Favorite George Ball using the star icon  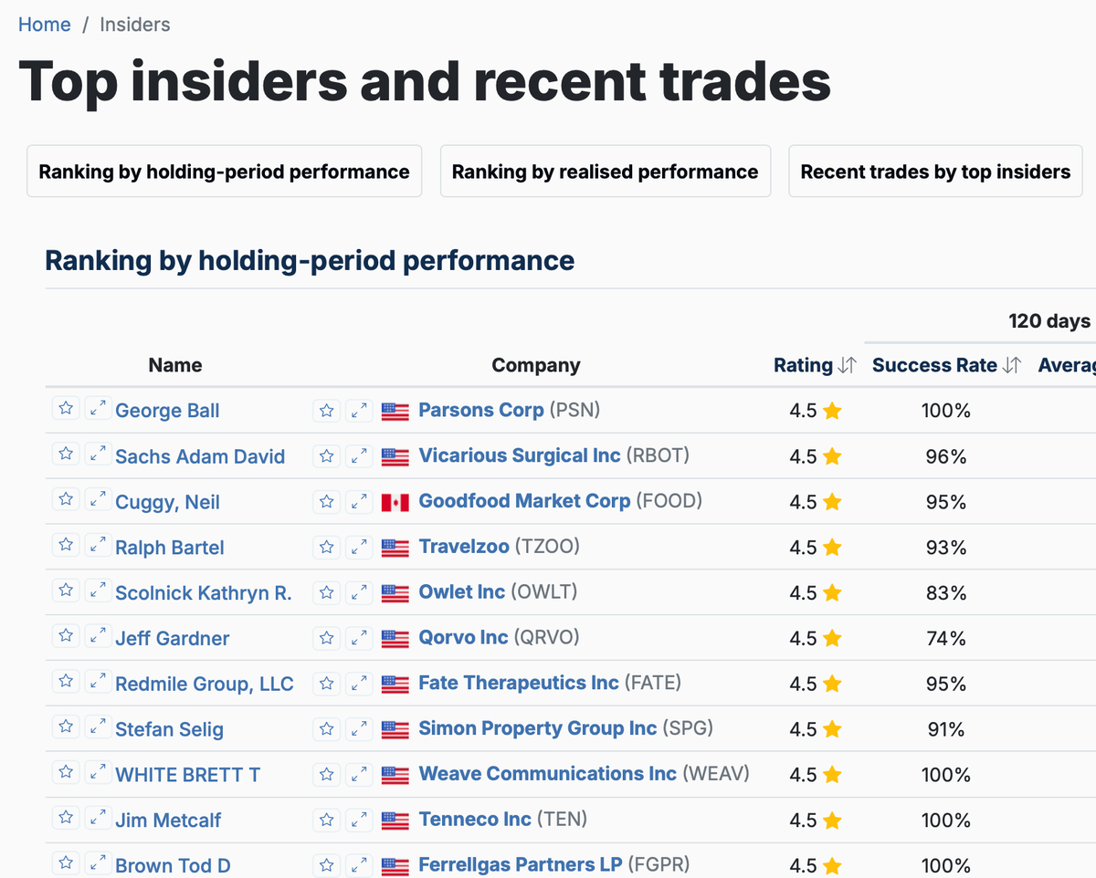point(66,409)
